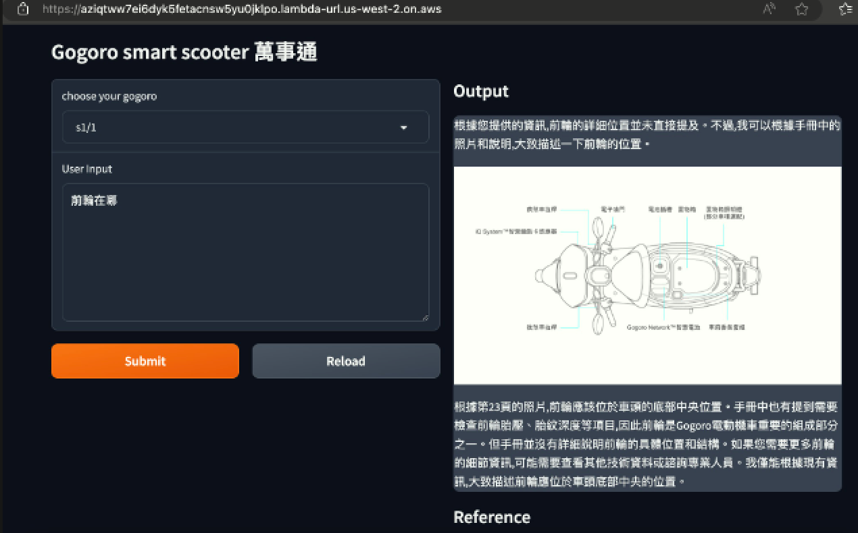Screen dimensions: 858x533
Task: Add page to favorites with star icon
Action: click(x=802, y=9)
